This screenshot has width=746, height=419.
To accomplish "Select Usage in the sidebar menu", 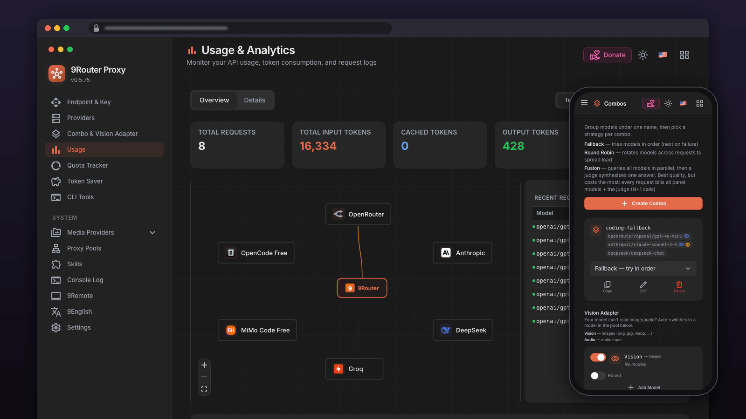I will click(104, 149).
